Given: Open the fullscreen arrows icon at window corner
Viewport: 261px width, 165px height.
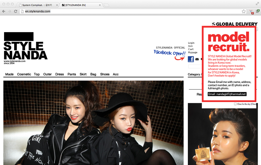Looking at the screenshot, I should click(x=257, y=4).
